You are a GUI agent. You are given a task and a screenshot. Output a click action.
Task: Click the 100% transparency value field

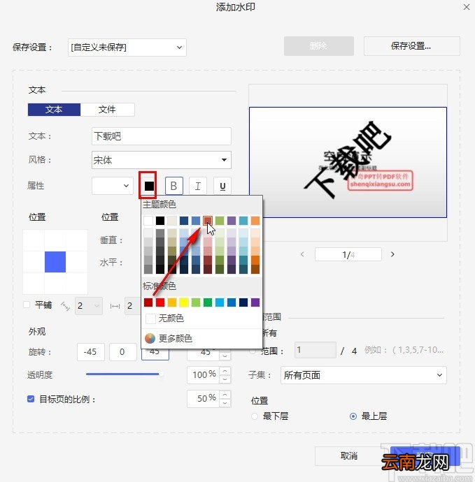(203, 374)
